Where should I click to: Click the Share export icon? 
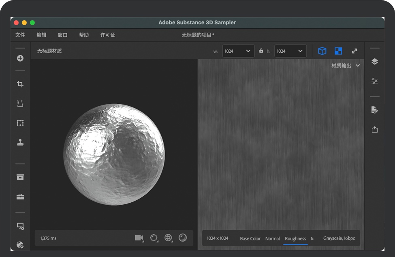(375, 129)
